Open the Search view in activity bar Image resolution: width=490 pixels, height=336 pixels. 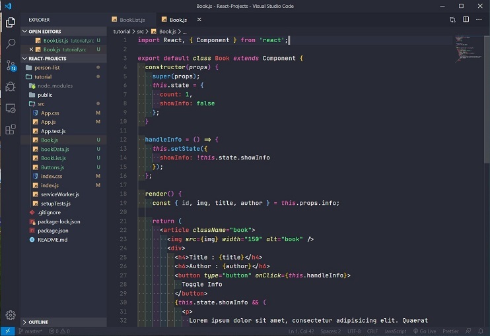click(x=11, y=43)
